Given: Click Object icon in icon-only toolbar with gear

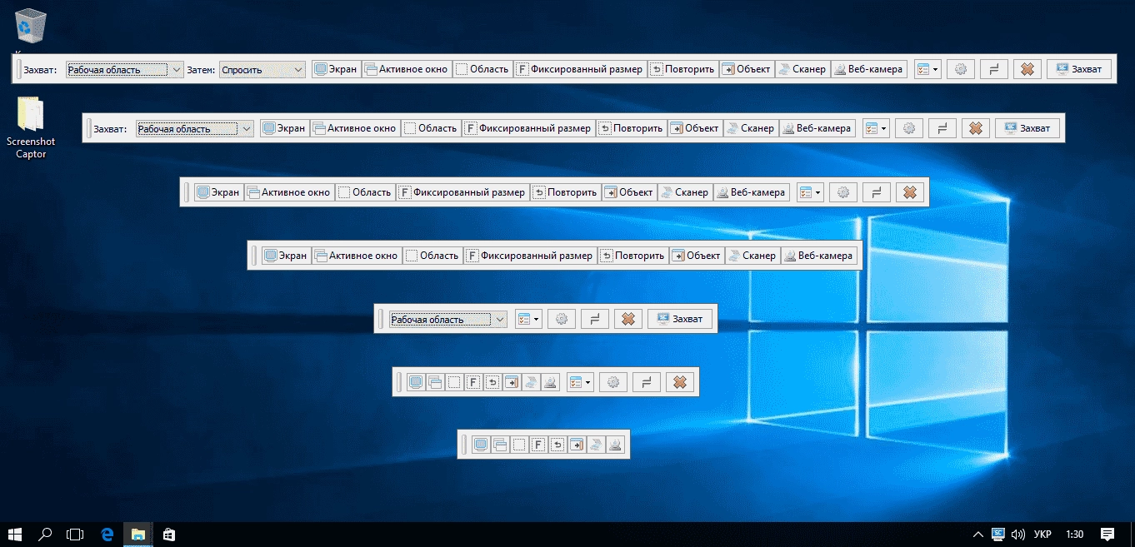Looking at the screenshot, I should [x=512, y=382].
